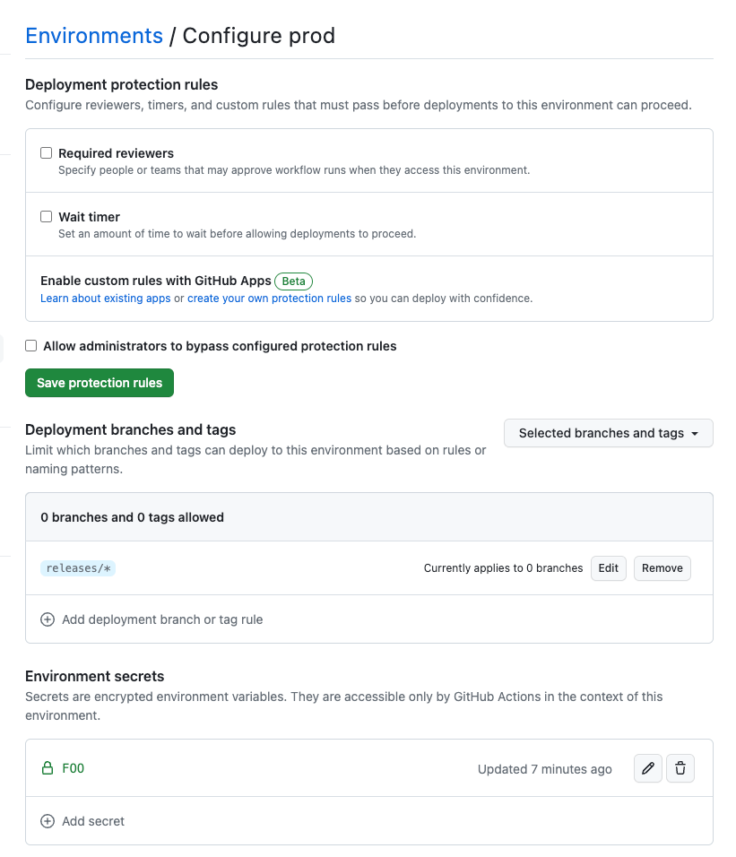
Task: Click Add deployment branch or tag rule
Action: pyautogui.click(x=162, y=619)
